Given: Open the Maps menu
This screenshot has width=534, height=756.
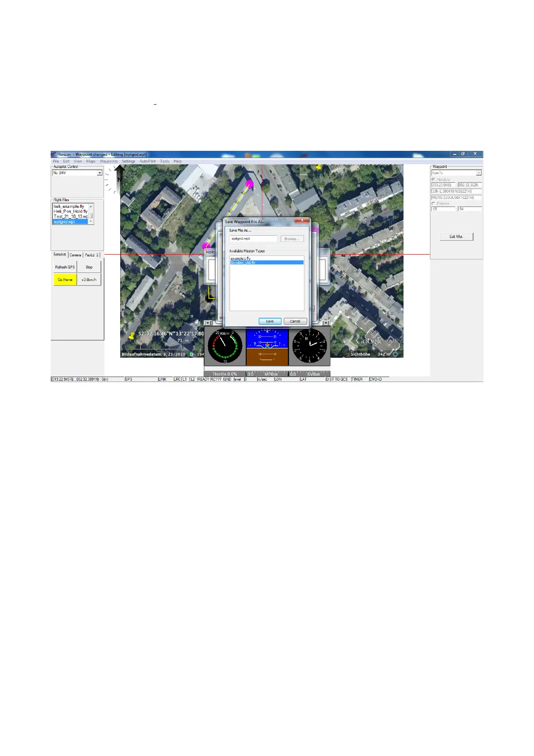Looking at the screenshot, I should (91, 161).
